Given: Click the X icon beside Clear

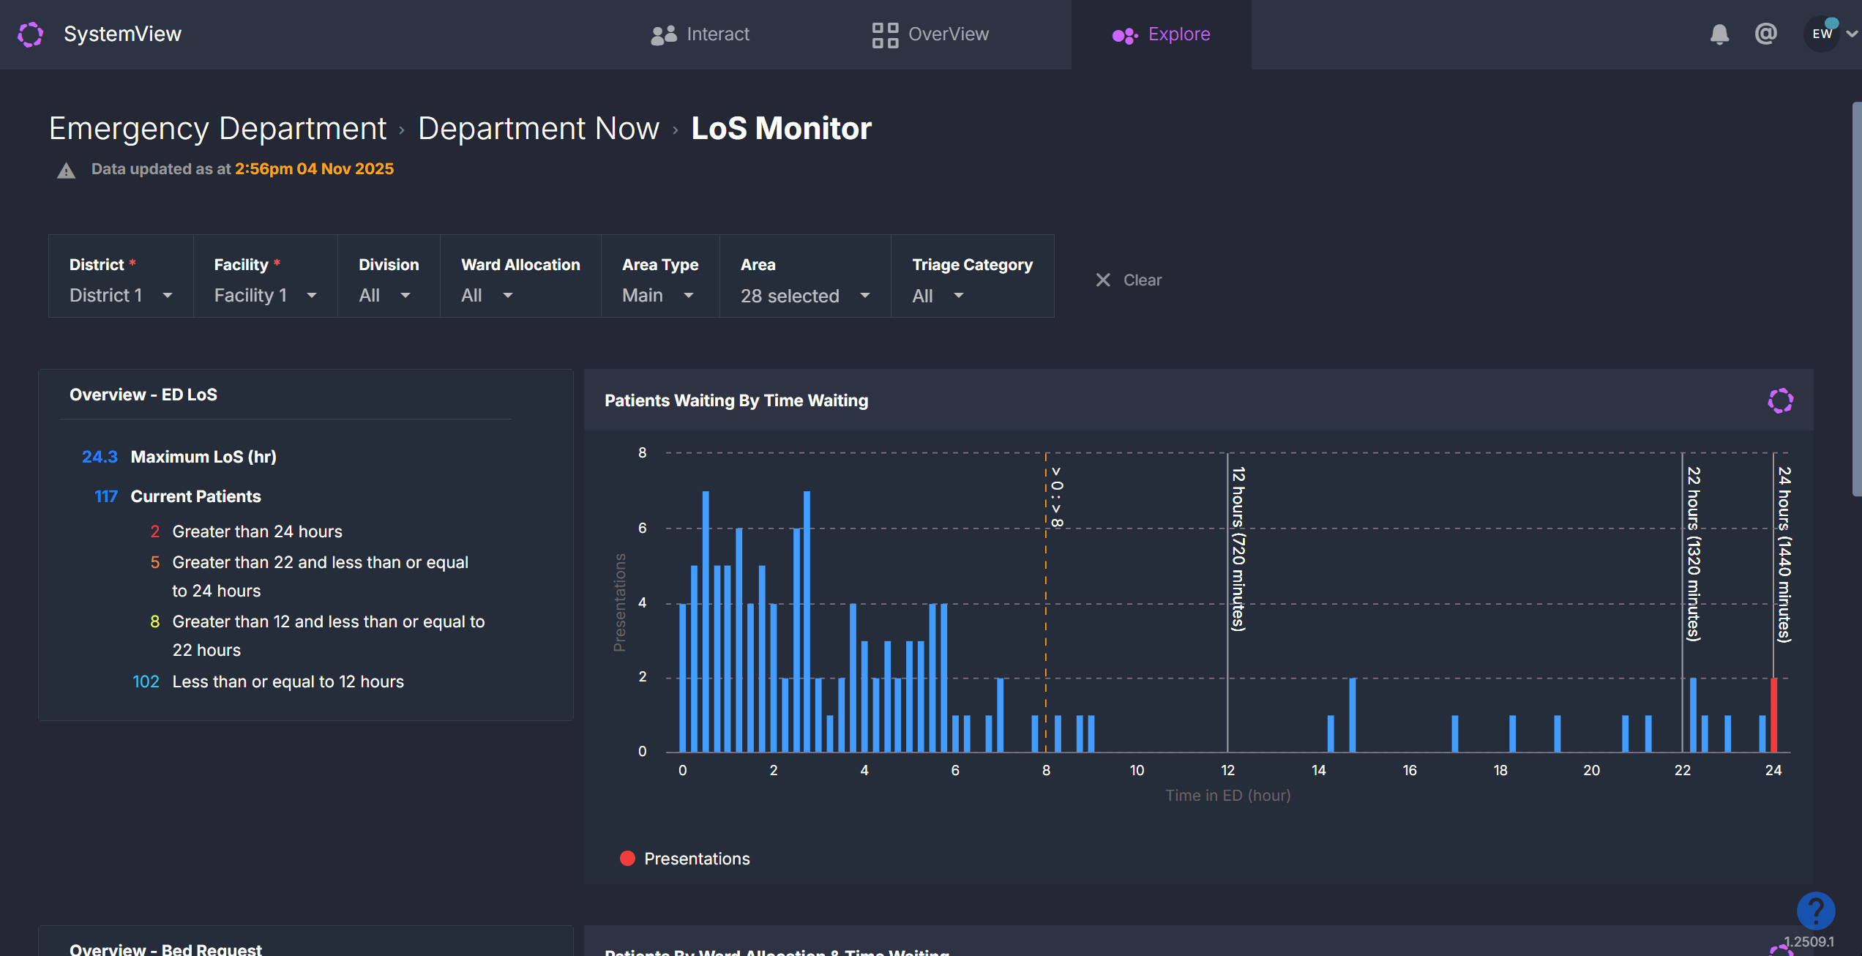Looking at the screenshot, I should coord(1103,280).
